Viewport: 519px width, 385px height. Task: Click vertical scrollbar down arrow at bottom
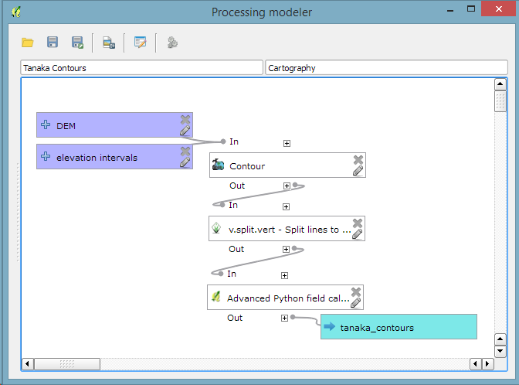[500, 351]
